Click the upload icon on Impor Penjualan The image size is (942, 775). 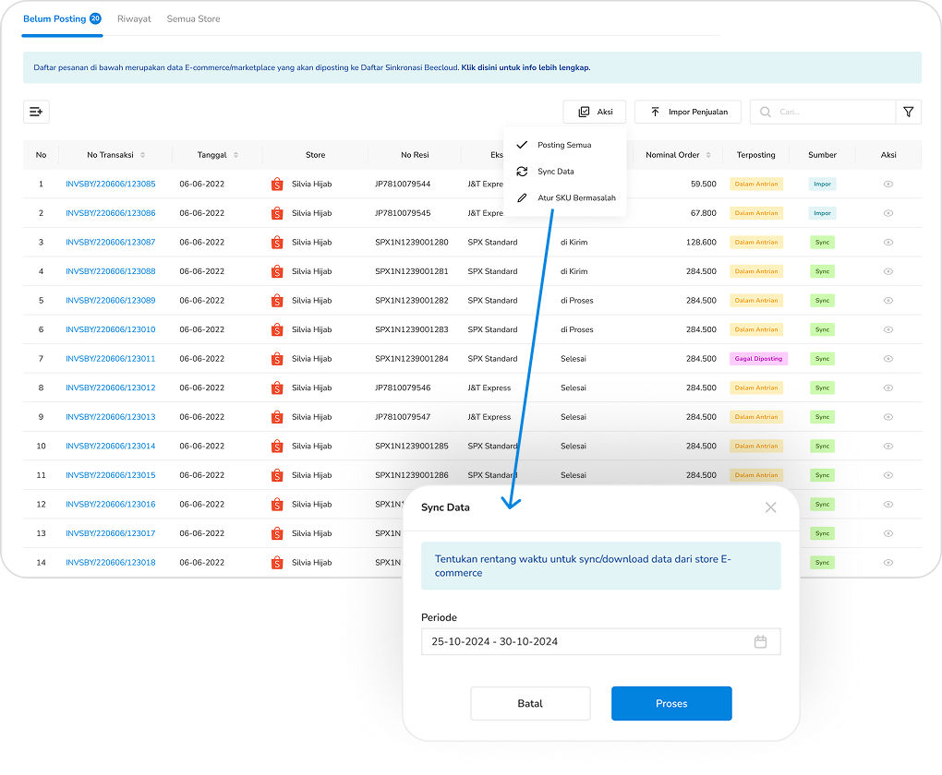coord(653,111)
